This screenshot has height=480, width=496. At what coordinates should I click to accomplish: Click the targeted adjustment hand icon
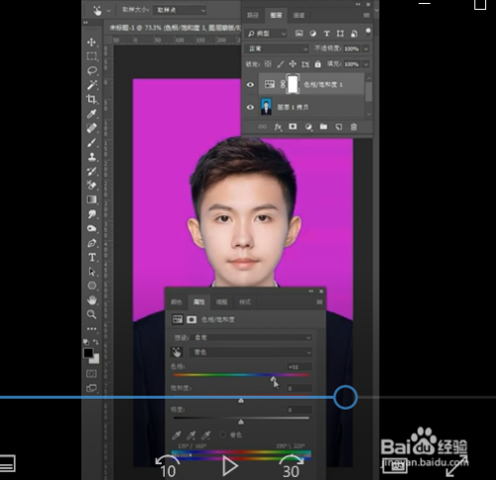click(177, 352)
